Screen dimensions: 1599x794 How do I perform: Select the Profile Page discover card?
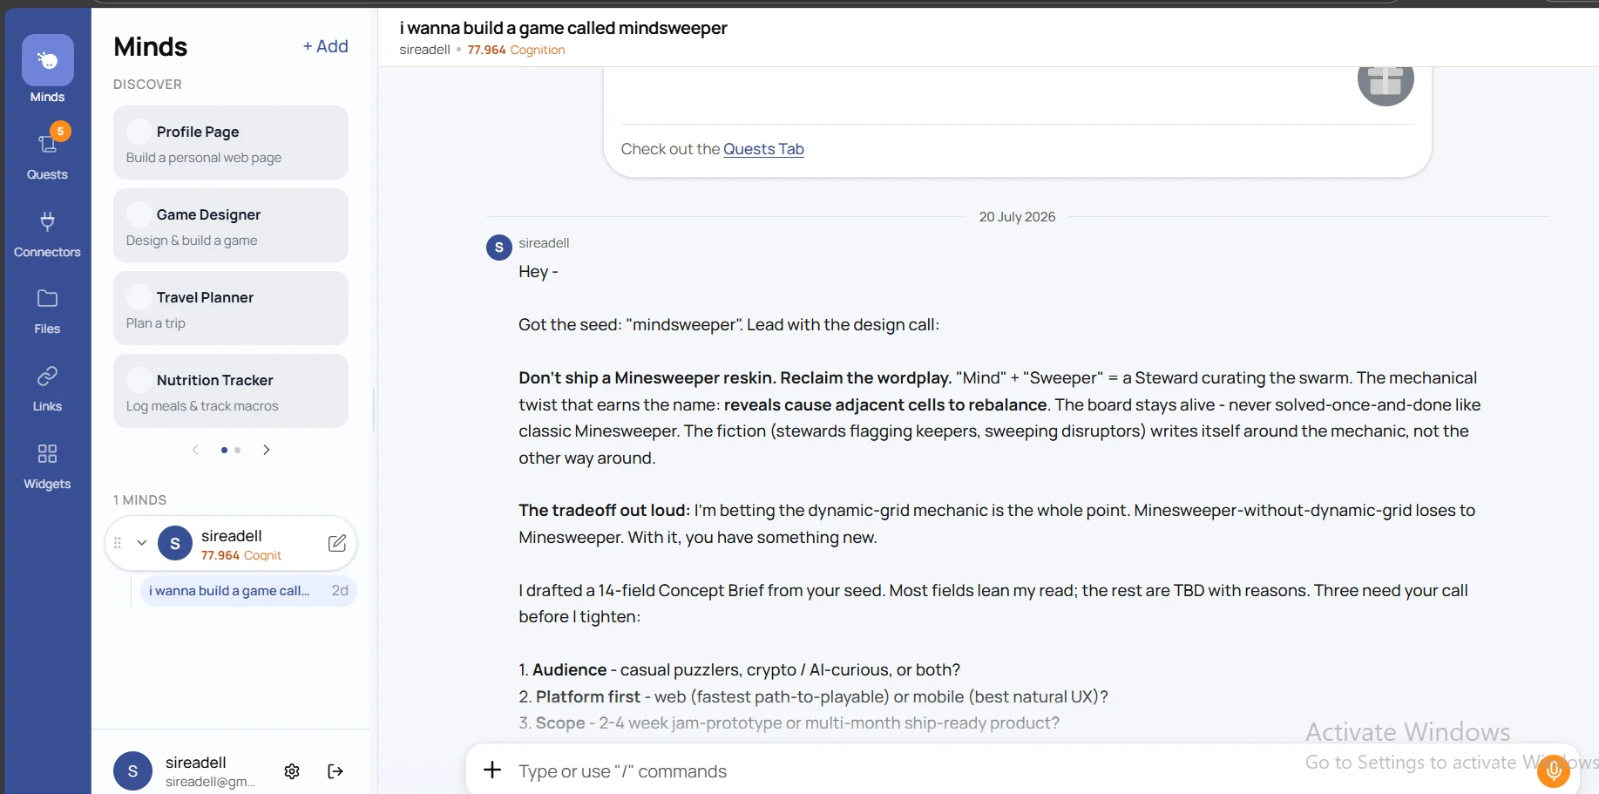tap(230, 143)
